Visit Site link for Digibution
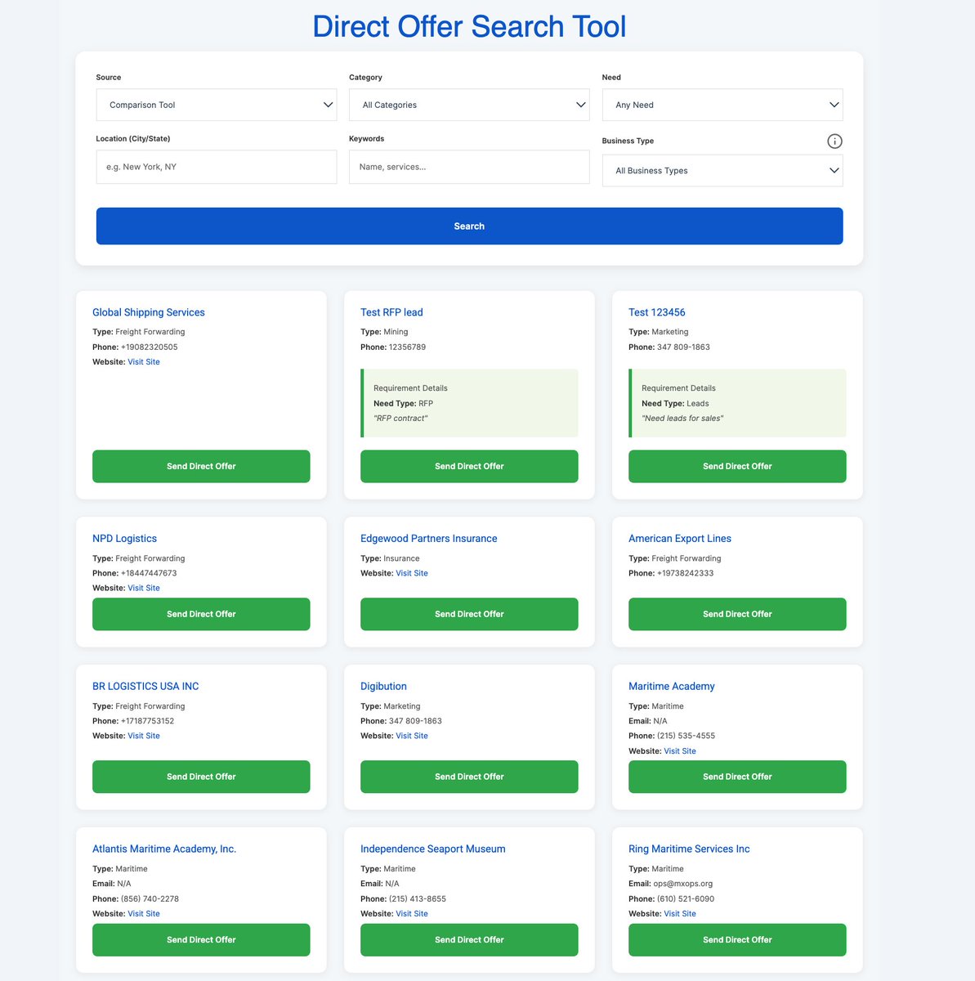The image size is (975, 981). click(x=412, y=736)
